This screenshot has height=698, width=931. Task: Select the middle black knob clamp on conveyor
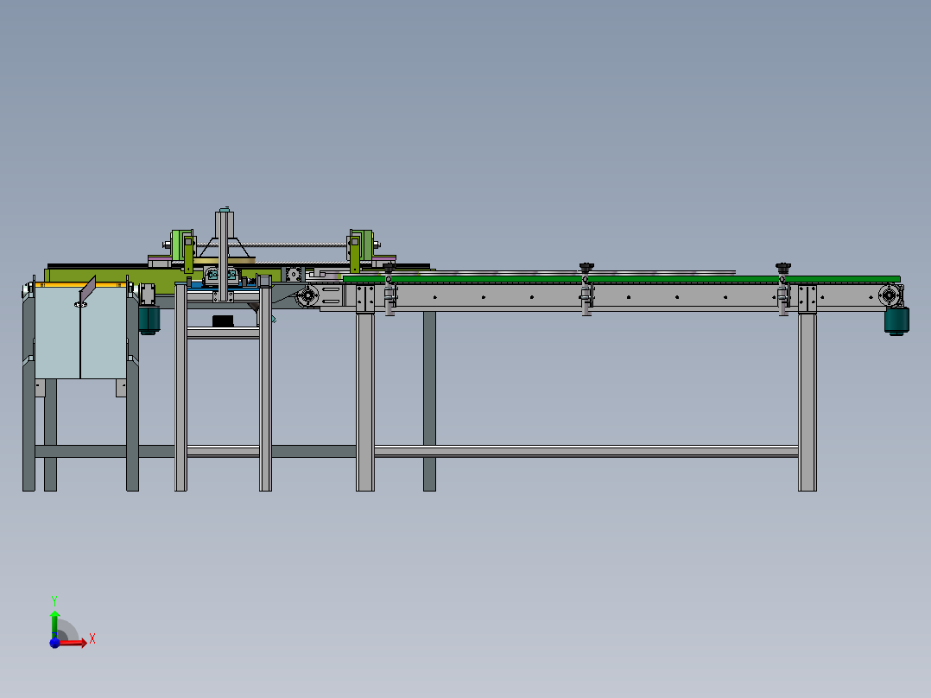tap(586, 267)
